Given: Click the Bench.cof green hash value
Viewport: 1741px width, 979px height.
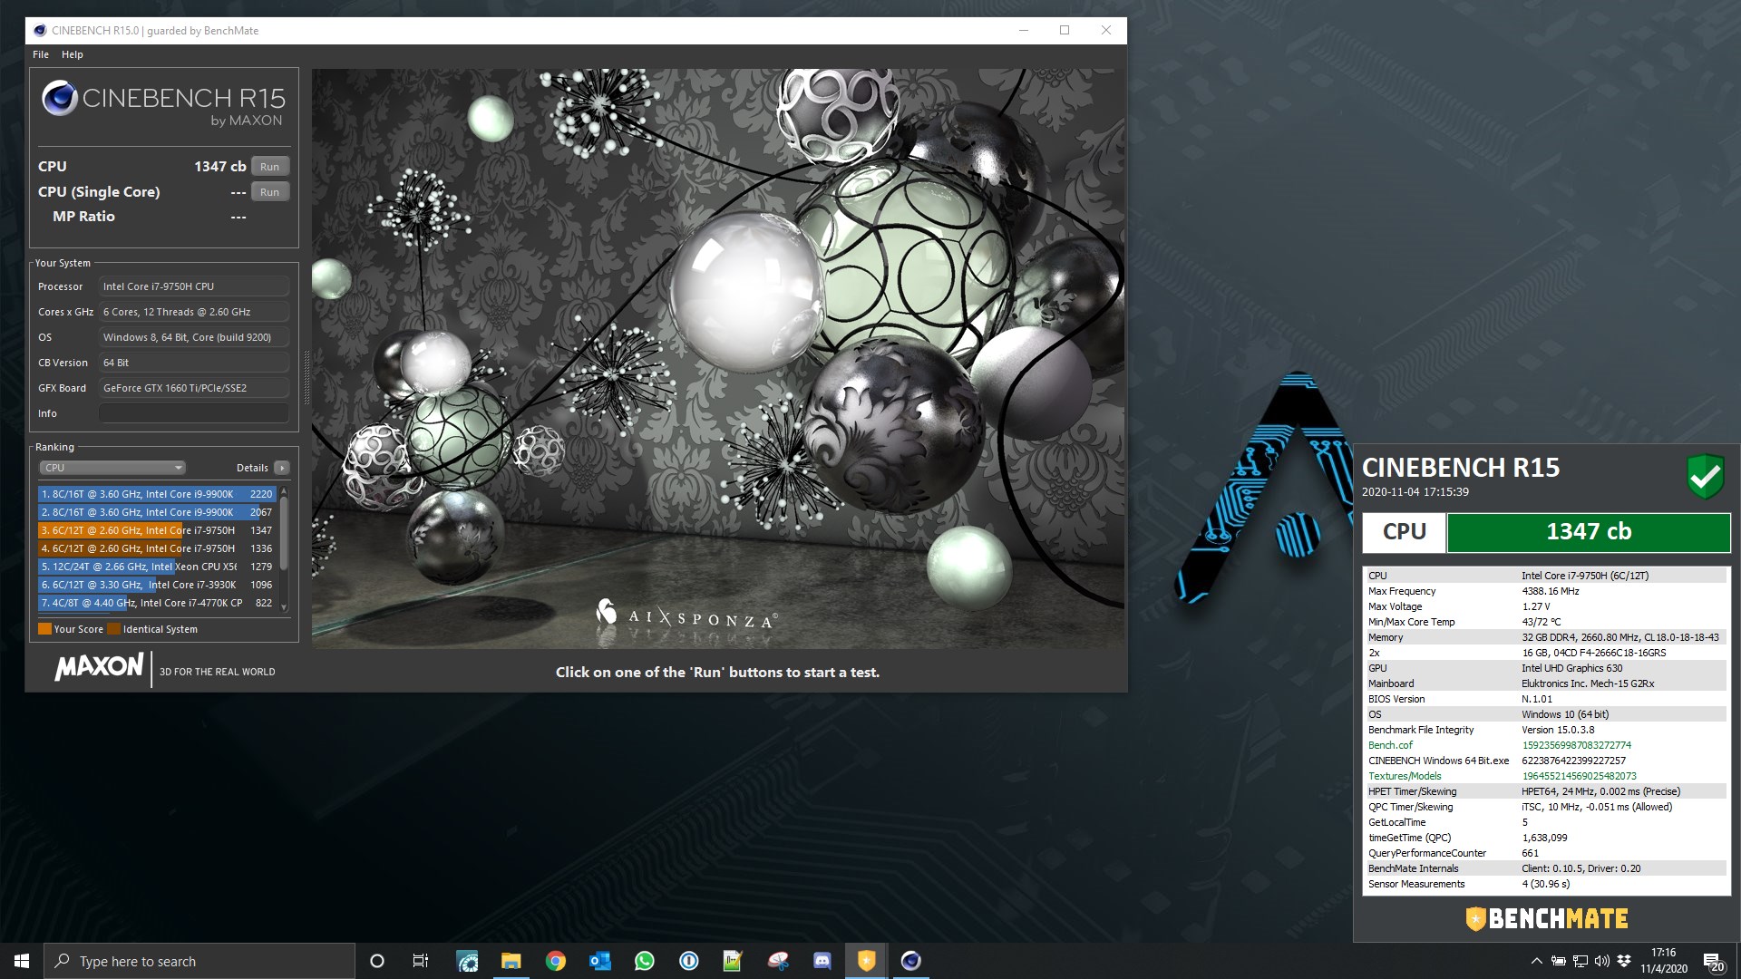Looking at the screenshot, I should (x=1576, y=745).
